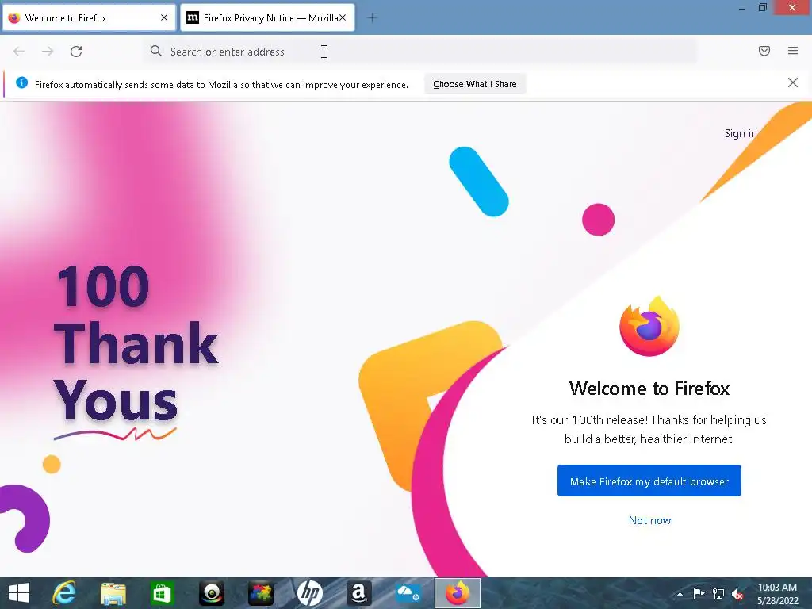812x609 pixels.
Task: Go forward one page
Action: pyautogui.click(x=48, y=52)
